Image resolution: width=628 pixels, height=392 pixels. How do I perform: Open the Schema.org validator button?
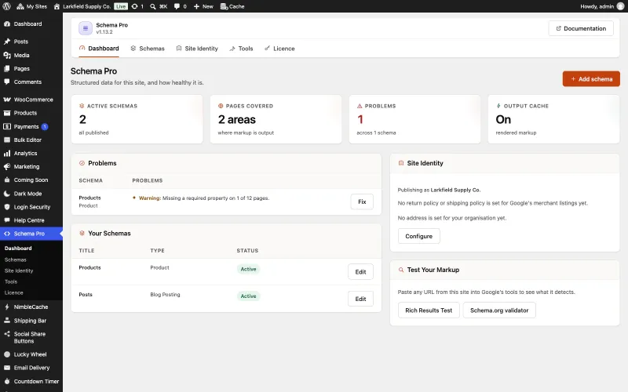(x=499, y=310)
